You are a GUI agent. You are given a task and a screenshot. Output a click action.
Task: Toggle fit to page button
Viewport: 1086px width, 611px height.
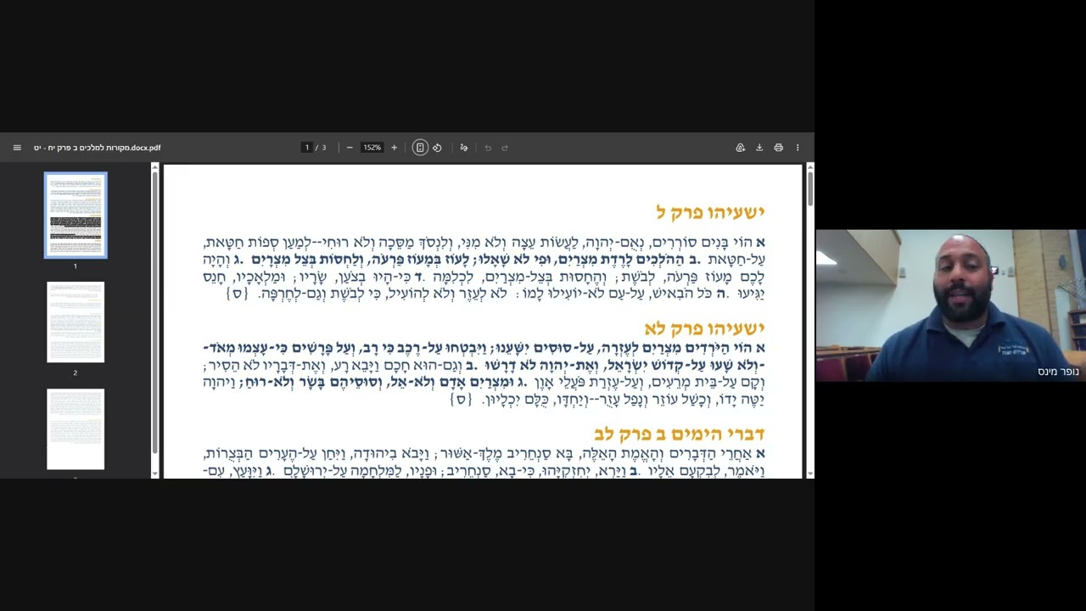click(419, 148)
